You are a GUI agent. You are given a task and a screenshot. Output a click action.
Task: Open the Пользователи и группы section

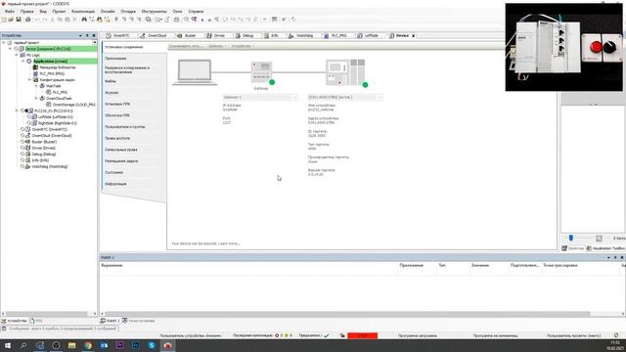125,127
